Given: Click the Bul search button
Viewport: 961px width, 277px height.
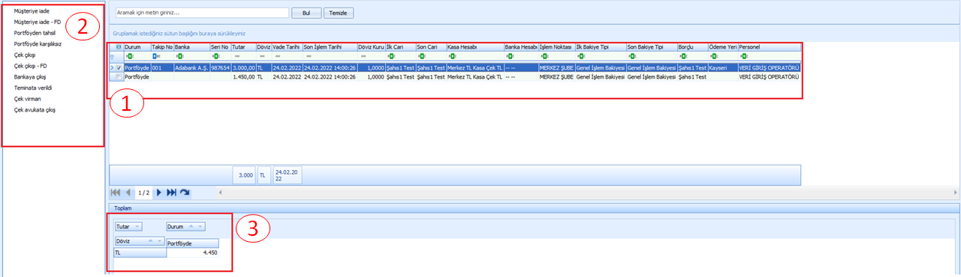Looking at the screenshot, I should (x=306, y=13).
